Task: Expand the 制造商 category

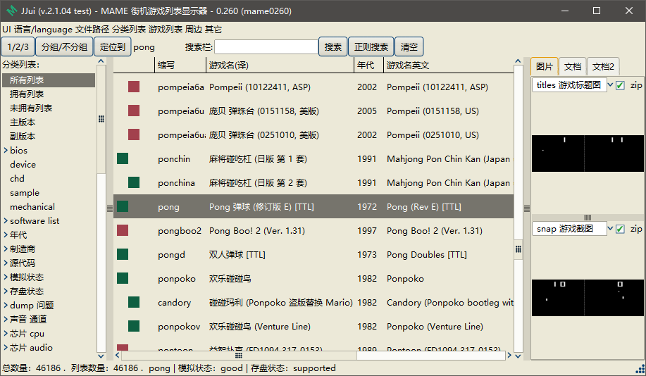Action: coord(6,249)
